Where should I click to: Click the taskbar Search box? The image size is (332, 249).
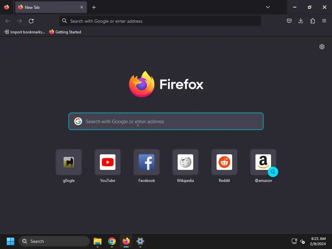coord(54,241)
